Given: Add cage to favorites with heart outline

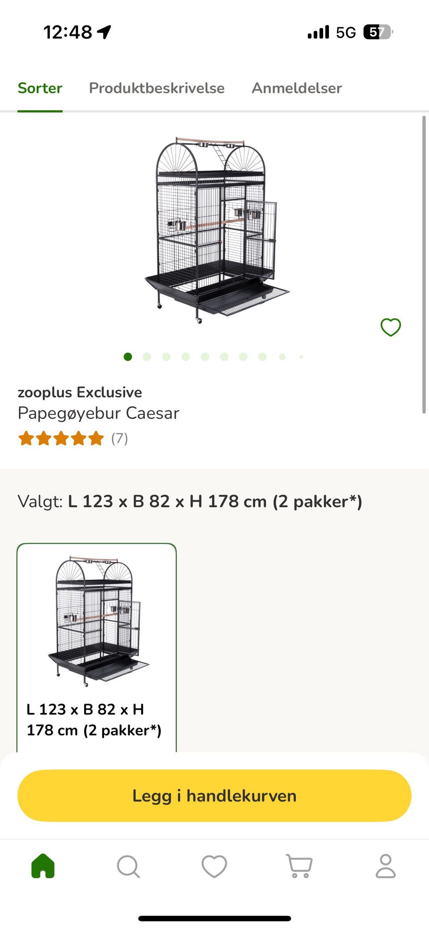Looking at the screenshot, I should [391, 327].
